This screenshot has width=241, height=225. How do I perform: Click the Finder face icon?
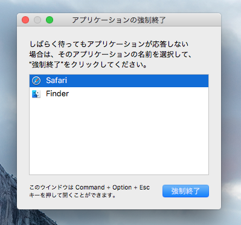(36, 94)
